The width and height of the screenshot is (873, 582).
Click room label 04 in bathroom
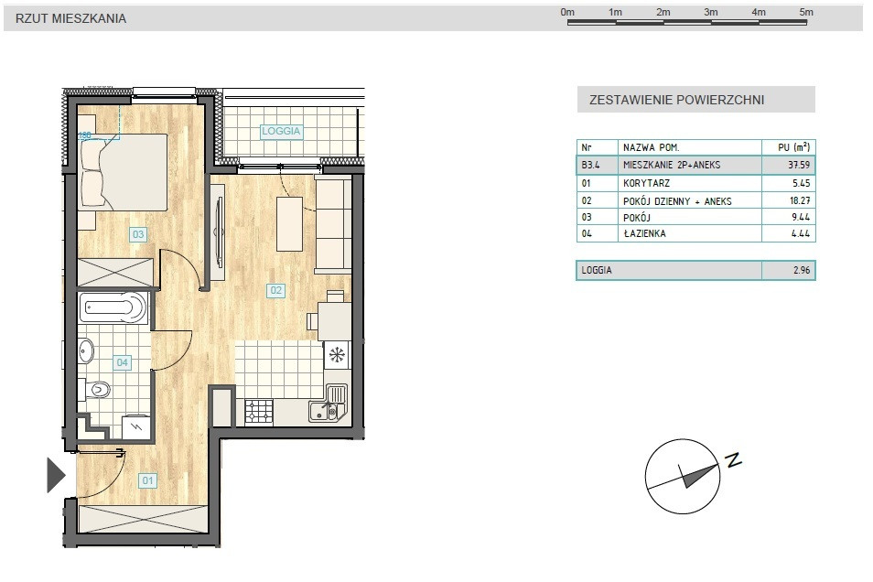point(122,362)
